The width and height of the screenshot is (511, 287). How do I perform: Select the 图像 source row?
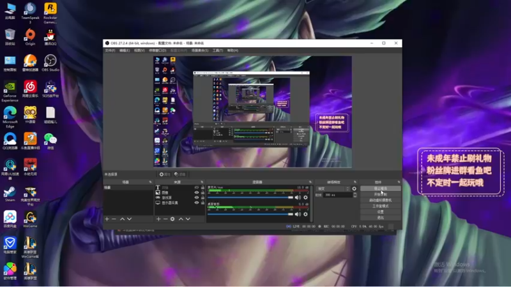[x=180, y=193]
